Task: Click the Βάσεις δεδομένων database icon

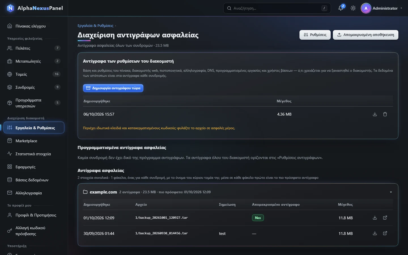Action: click(x=10, y=180)
